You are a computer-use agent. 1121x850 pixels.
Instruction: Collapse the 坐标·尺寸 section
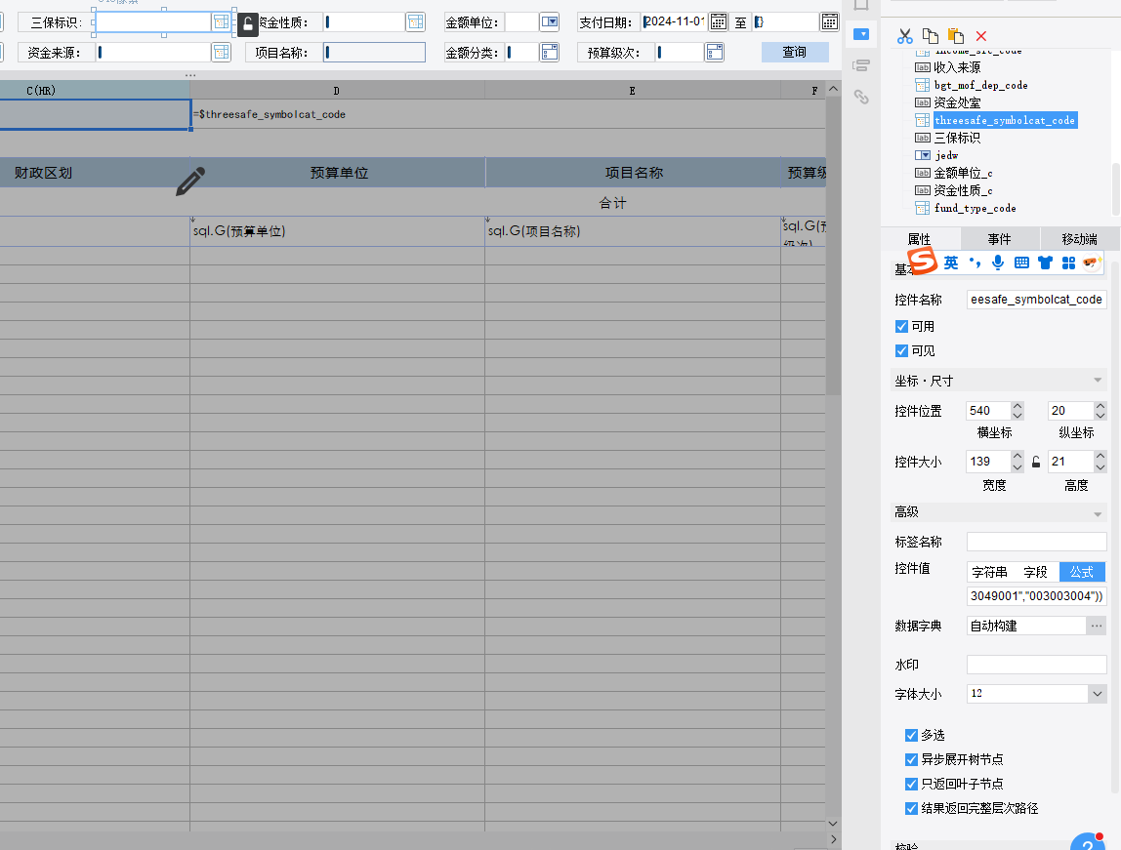(x=1098, y=381)
